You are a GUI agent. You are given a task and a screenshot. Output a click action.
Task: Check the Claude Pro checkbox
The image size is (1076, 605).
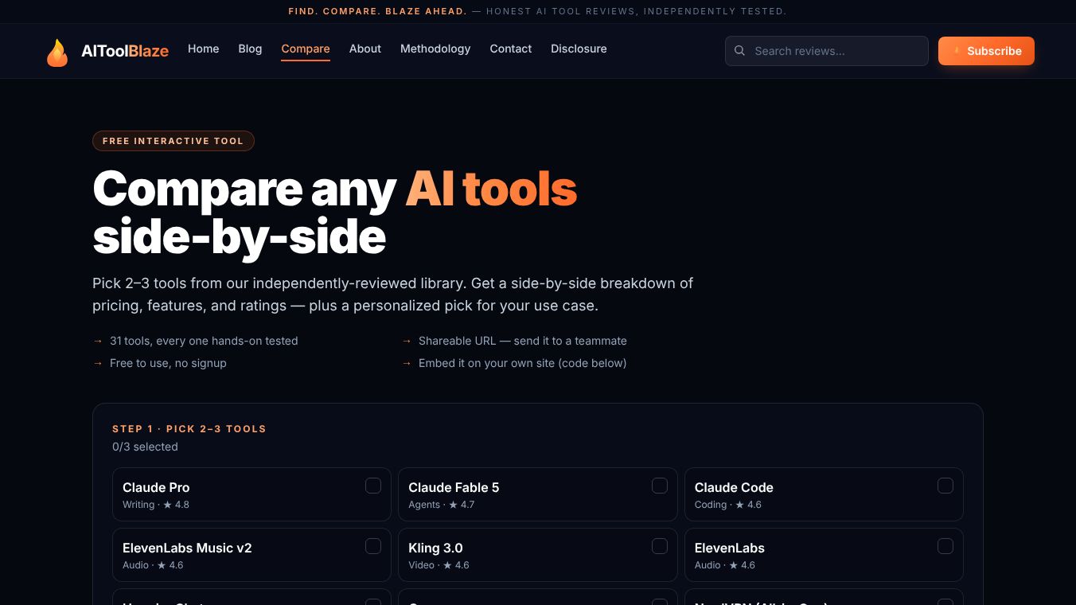click(373, 486)
